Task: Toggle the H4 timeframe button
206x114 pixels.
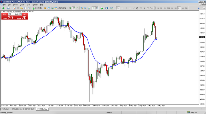Action: pos(175,8)
